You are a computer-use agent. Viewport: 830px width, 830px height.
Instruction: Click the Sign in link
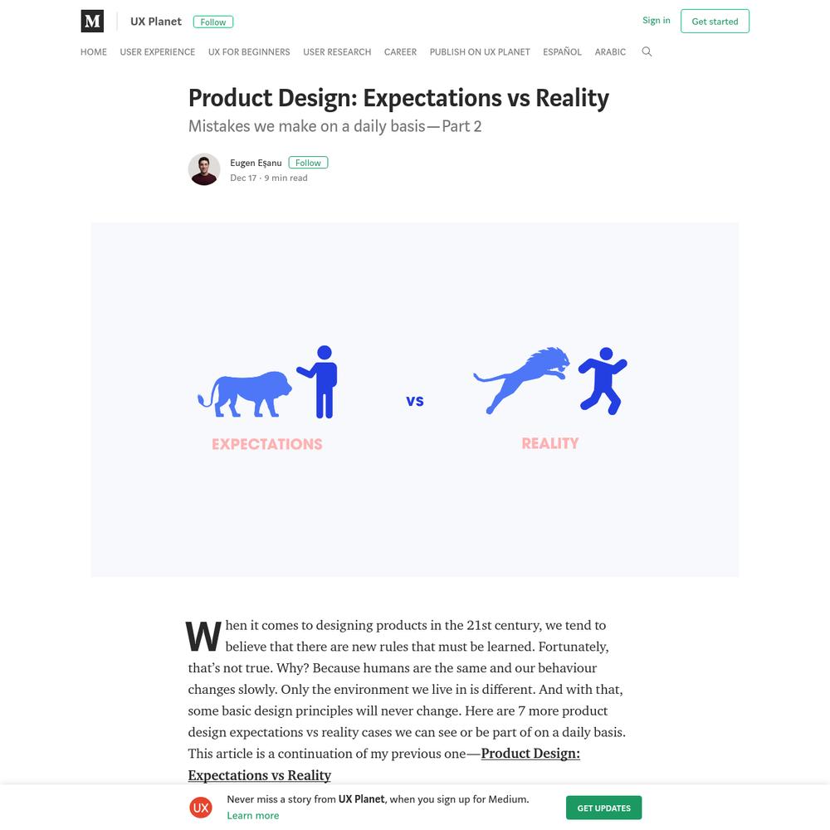coord(656,21)
